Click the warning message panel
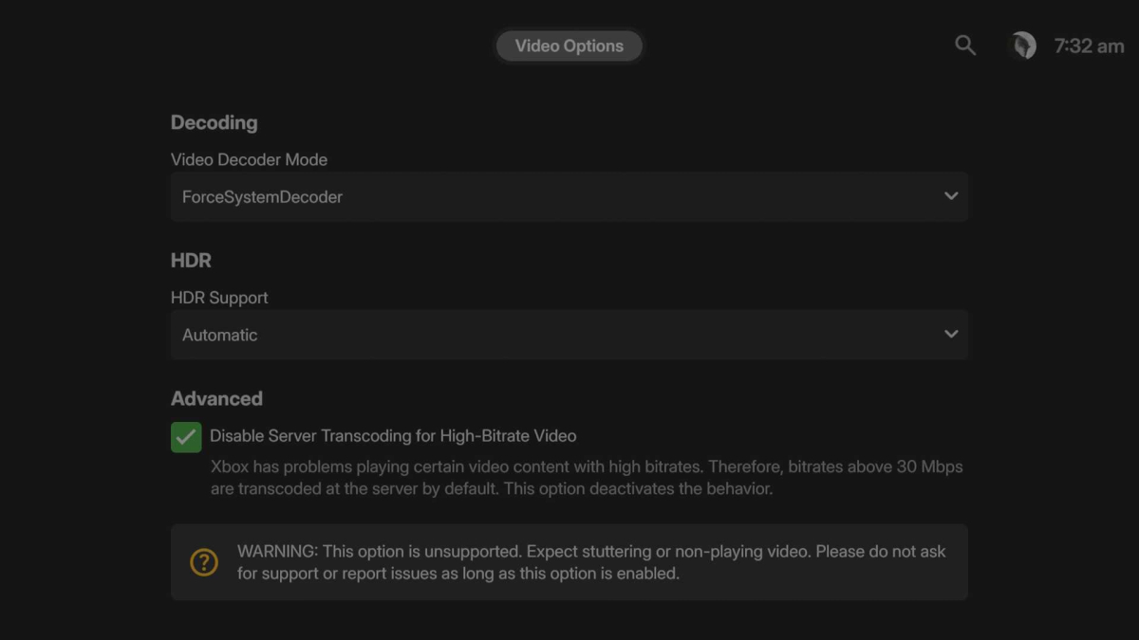The image size is (1139, 640). [569, 561]
